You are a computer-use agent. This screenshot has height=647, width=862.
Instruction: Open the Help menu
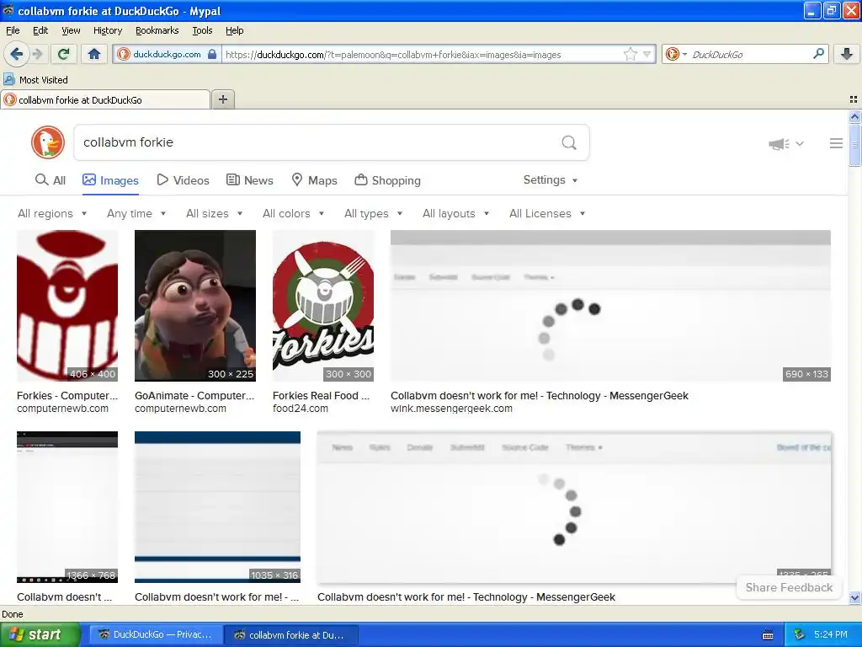pyautogui.click(x=234, y=30)
